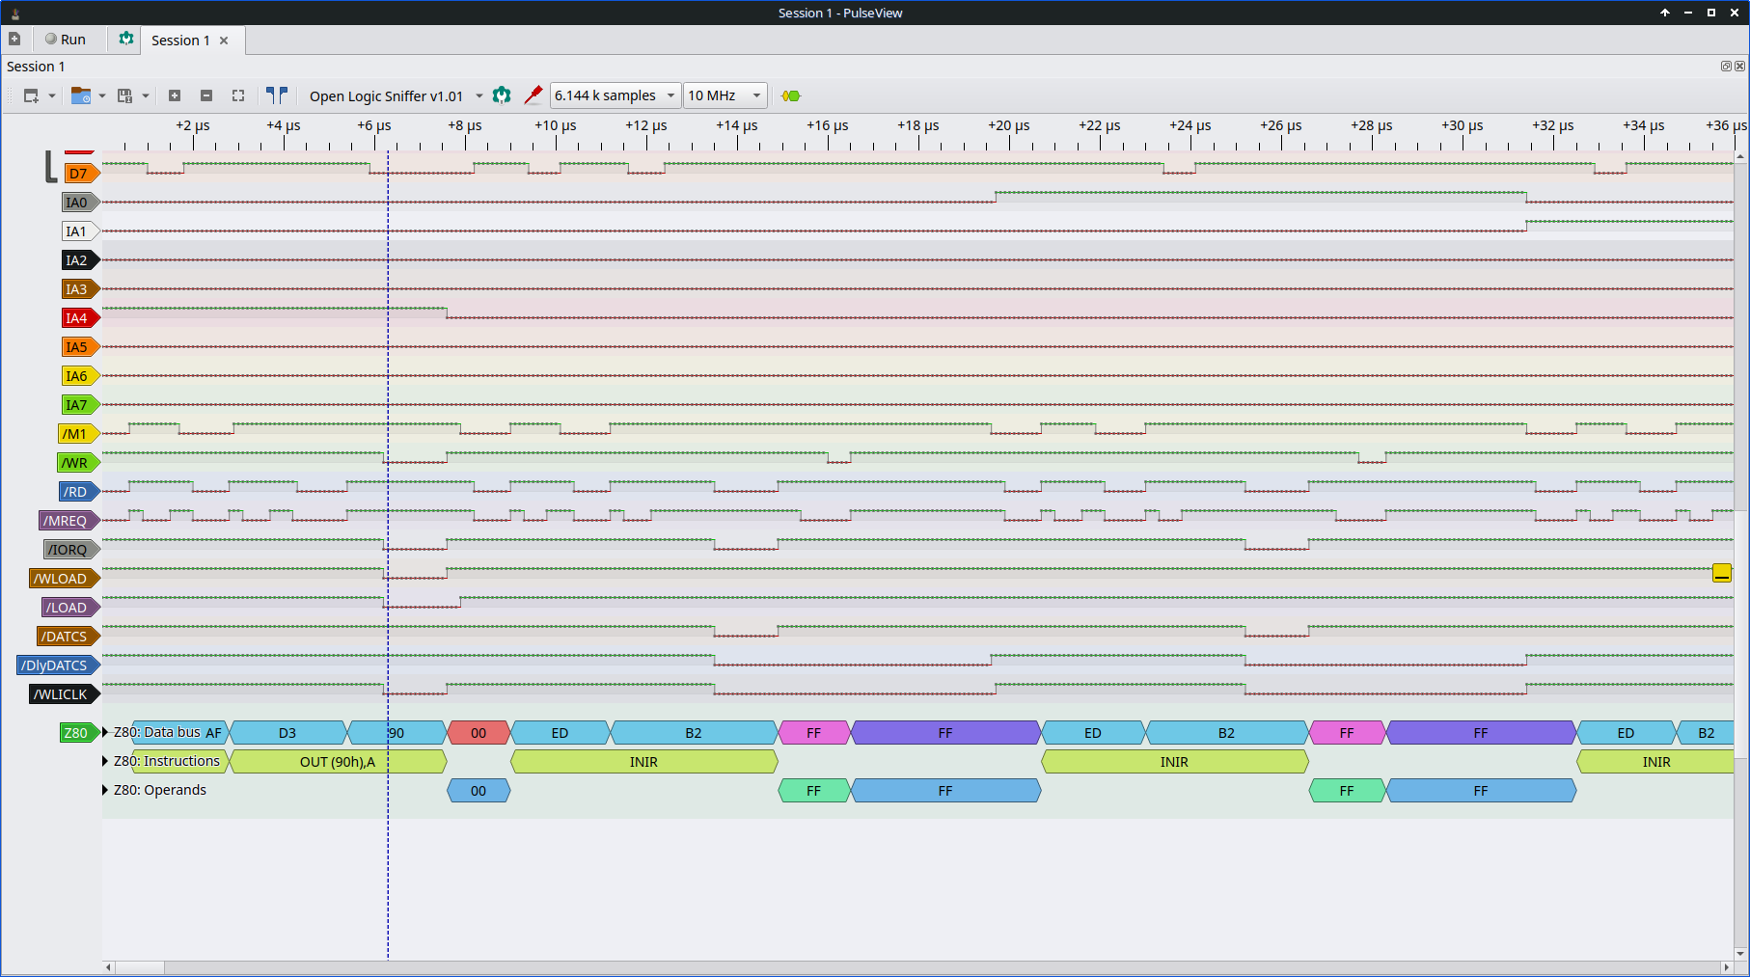Click the OUT (90h),A instruction annotation
Image resolution: width=1750 pixels, height=977 pixels.
pos(338,762)
